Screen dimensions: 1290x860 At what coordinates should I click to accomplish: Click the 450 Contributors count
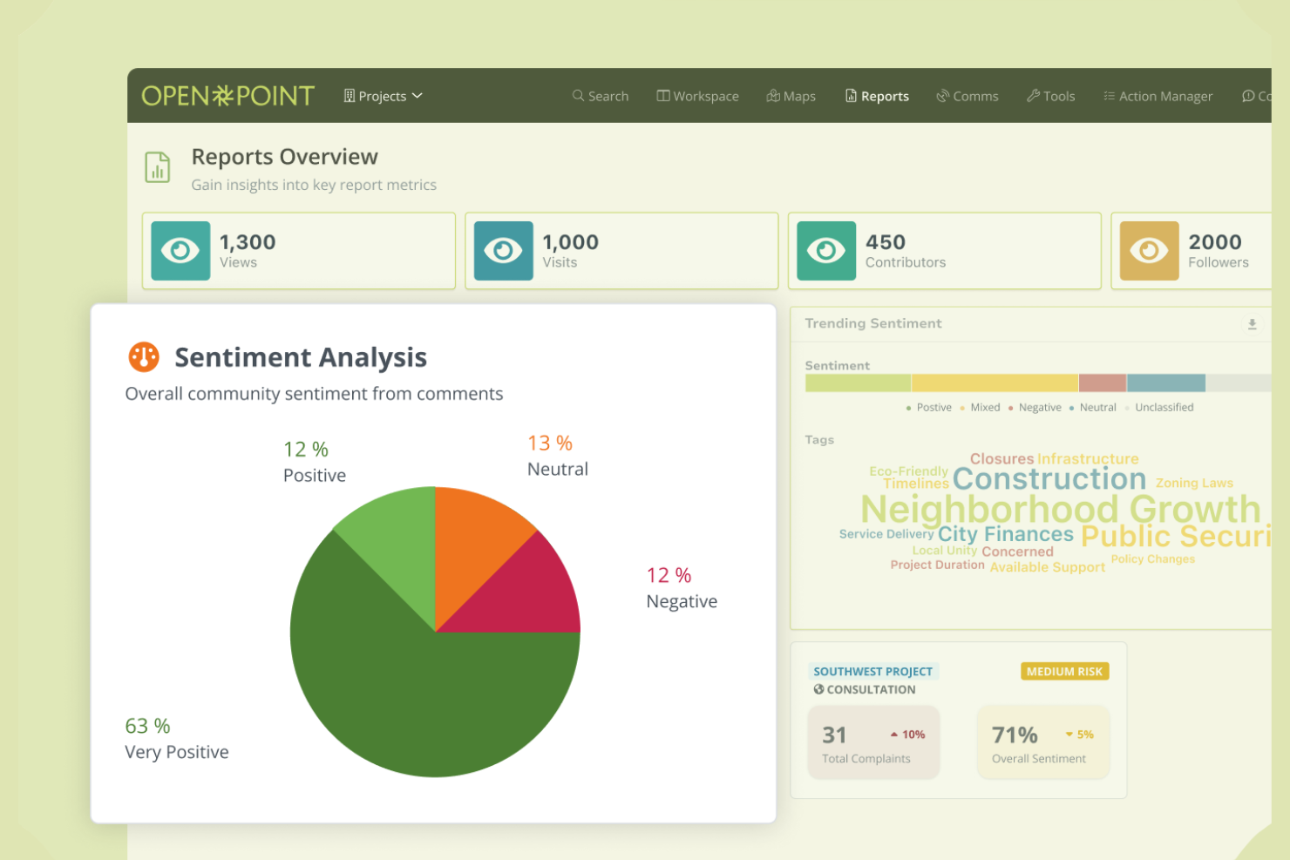click(x=886, y=242)
